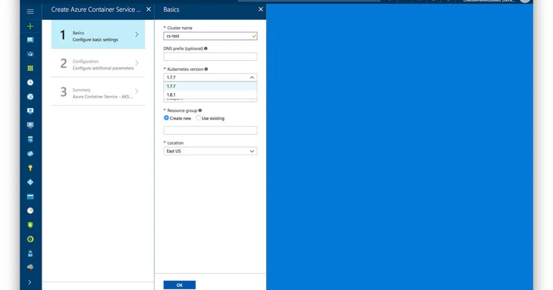The height and width of the screenshot is (290, 553).
Task: Open the Location dropdown East US
Action: (210, 151)
